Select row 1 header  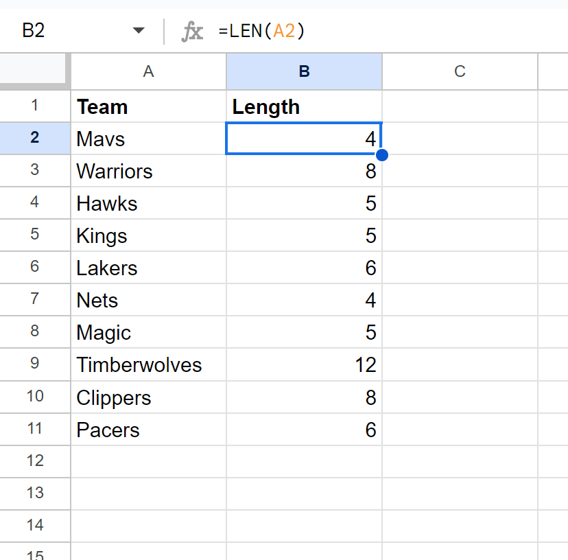tap(35, 106)
